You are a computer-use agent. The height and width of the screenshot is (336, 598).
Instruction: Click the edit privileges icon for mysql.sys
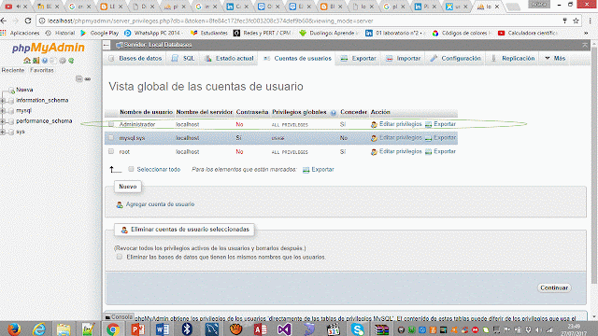coord(374,138)
